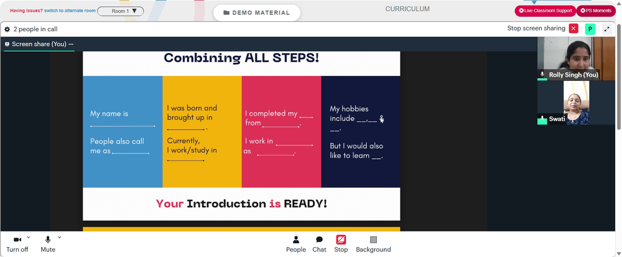The height and width of the screenshot is (257, 622).
Task: Select the Screen share (You) tab
Action: click(39, 44)
